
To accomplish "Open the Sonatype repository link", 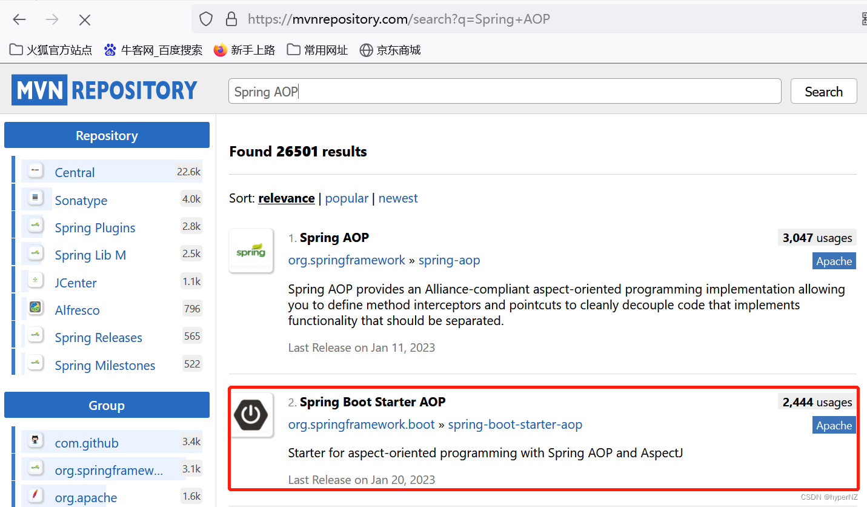I will tap(81, 200).
